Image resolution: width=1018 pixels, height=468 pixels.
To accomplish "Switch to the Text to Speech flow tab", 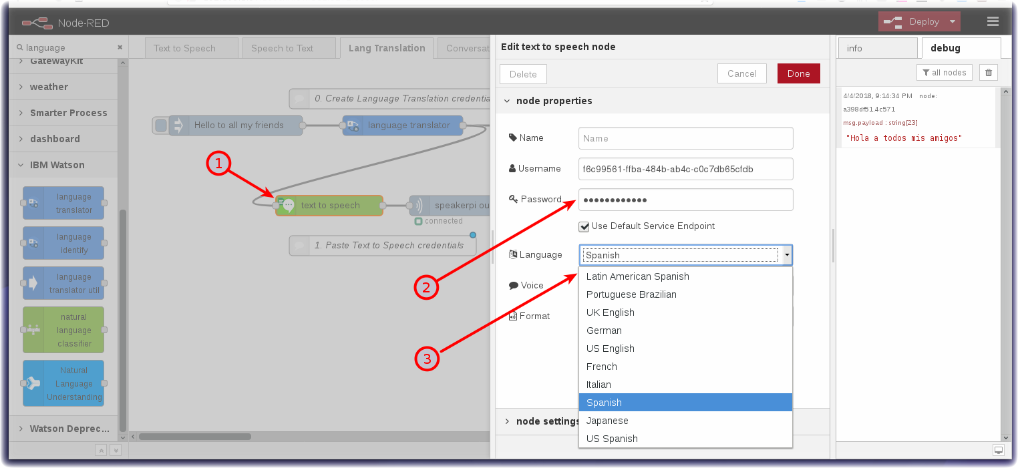I will 192,48.
